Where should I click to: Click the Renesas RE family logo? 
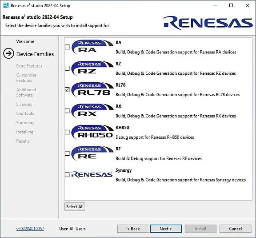click(x=92, y=153)
